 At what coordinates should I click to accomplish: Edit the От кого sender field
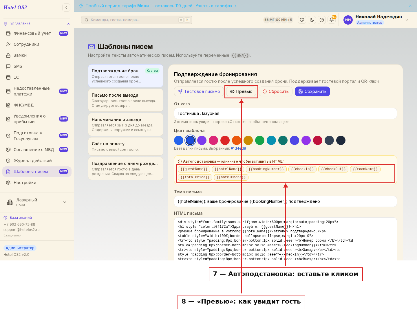(285, 113)
